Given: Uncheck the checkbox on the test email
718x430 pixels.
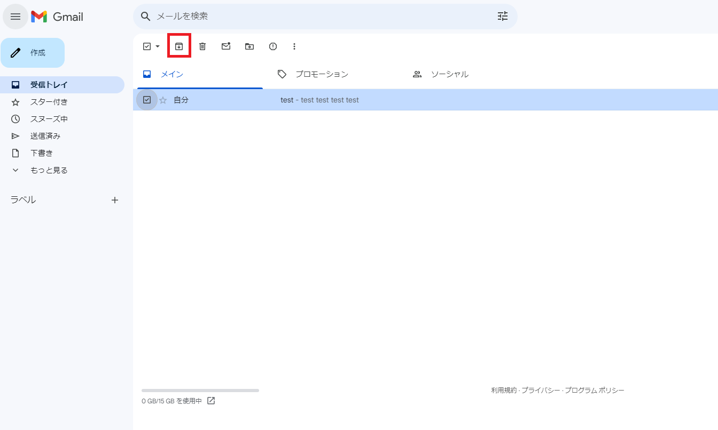Looking at the screenshot, I should [x=147, y=100].
